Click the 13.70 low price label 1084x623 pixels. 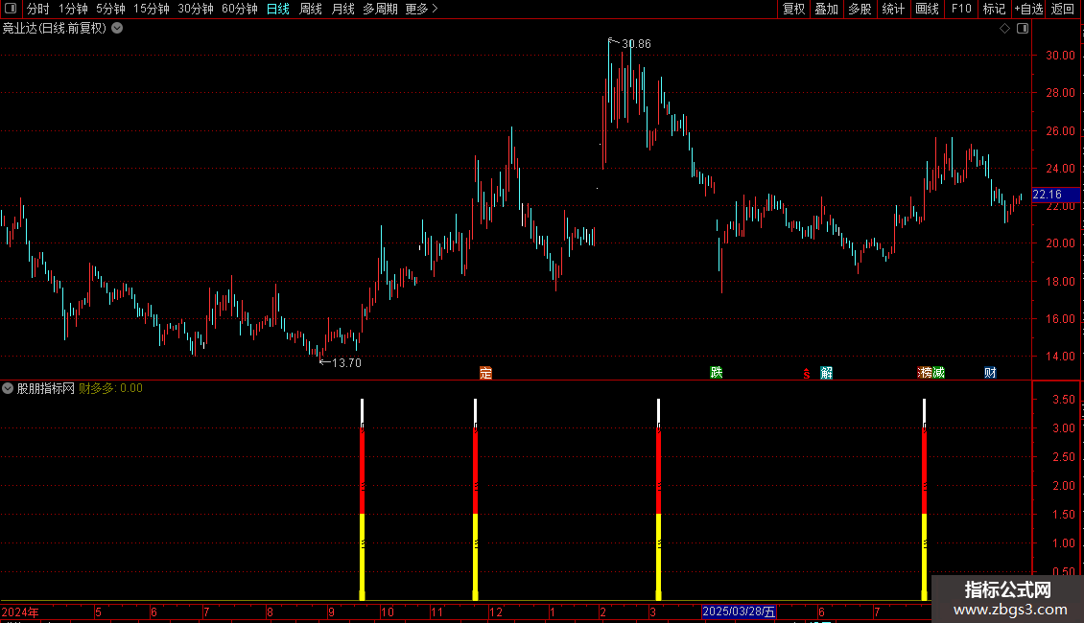(x=346, y=363)
